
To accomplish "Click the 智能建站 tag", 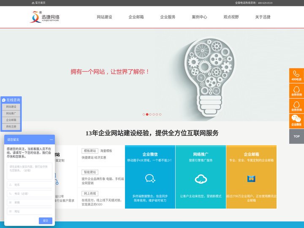I will click(x=90, y=172).
